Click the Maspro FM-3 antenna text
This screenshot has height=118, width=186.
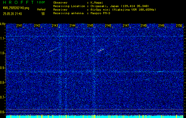(x=100, y=13)
